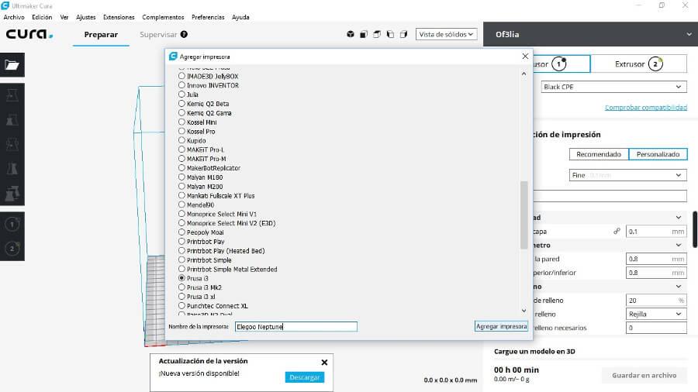The width and height of the screenshot is (698, 392).
Task: Select the right side view cube icon
Action: coord(403,34)
